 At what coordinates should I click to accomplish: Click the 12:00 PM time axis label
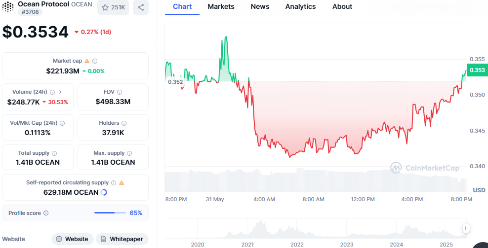[363, 199]
